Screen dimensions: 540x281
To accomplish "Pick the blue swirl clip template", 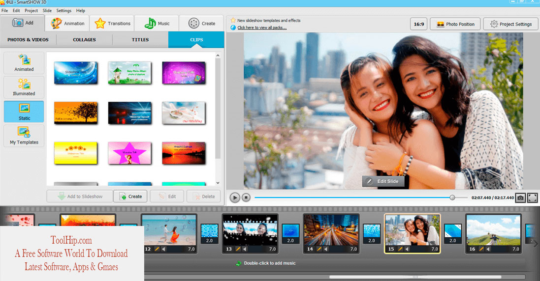I will click(x=76, y=73).
